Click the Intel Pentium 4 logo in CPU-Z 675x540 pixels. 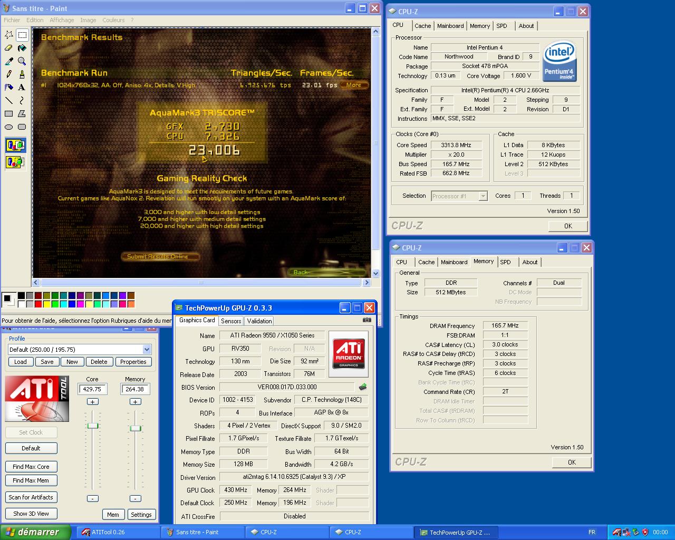click(x=560, y=61)
